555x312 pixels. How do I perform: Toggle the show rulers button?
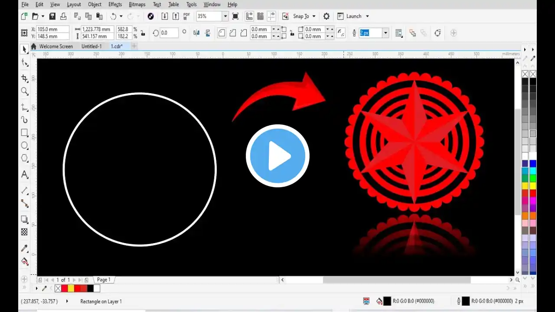pos(249,16)
